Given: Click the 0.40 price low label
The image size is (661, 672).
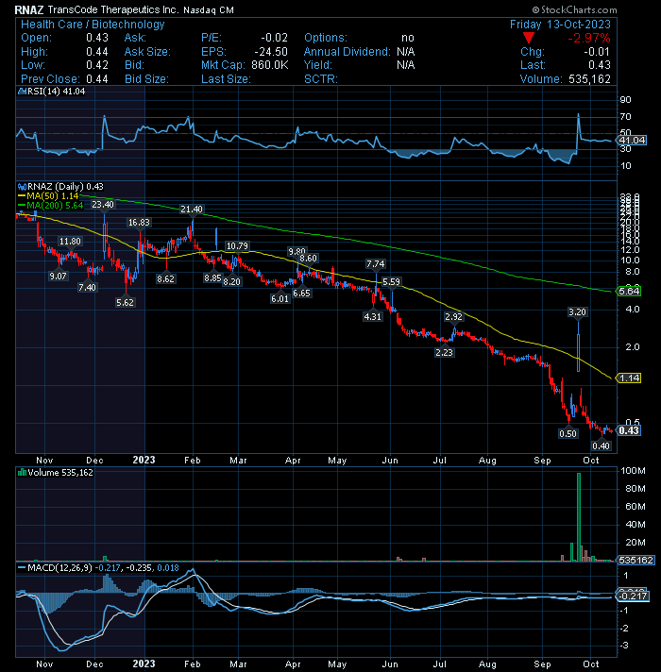Looking at the screenshot, I should click(601, 445).
